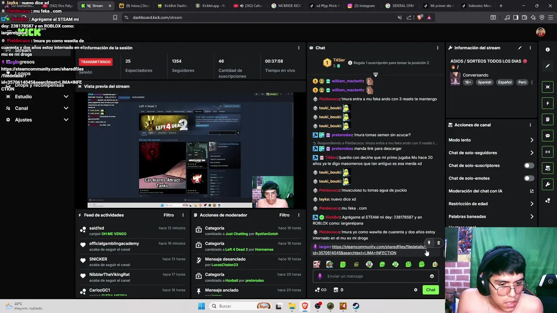Toggle Chat de solo-emotes switch
Screen dimensions: 557x313
(x=529, y=178)
